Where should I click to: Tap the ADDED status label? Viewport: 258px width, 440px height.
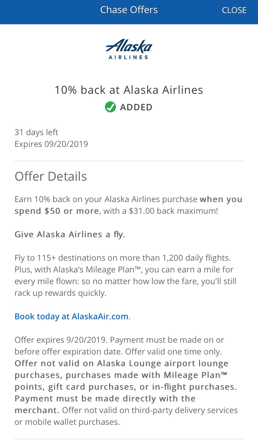point(136,107)
